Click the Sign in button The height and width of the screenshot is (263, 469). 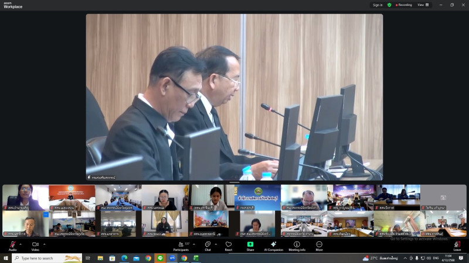click(x=378, y=5)
